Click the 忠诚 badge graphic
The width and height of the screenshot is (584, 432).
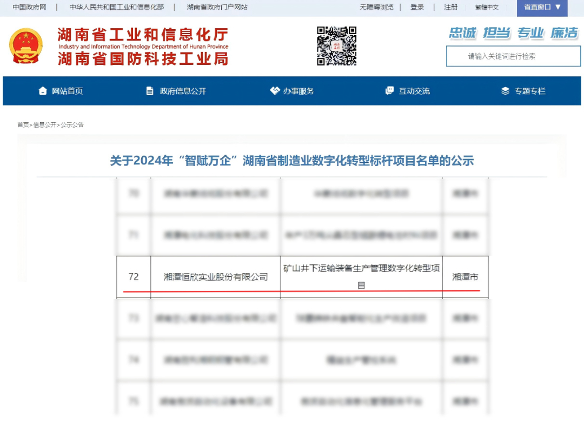coord(463,32)
